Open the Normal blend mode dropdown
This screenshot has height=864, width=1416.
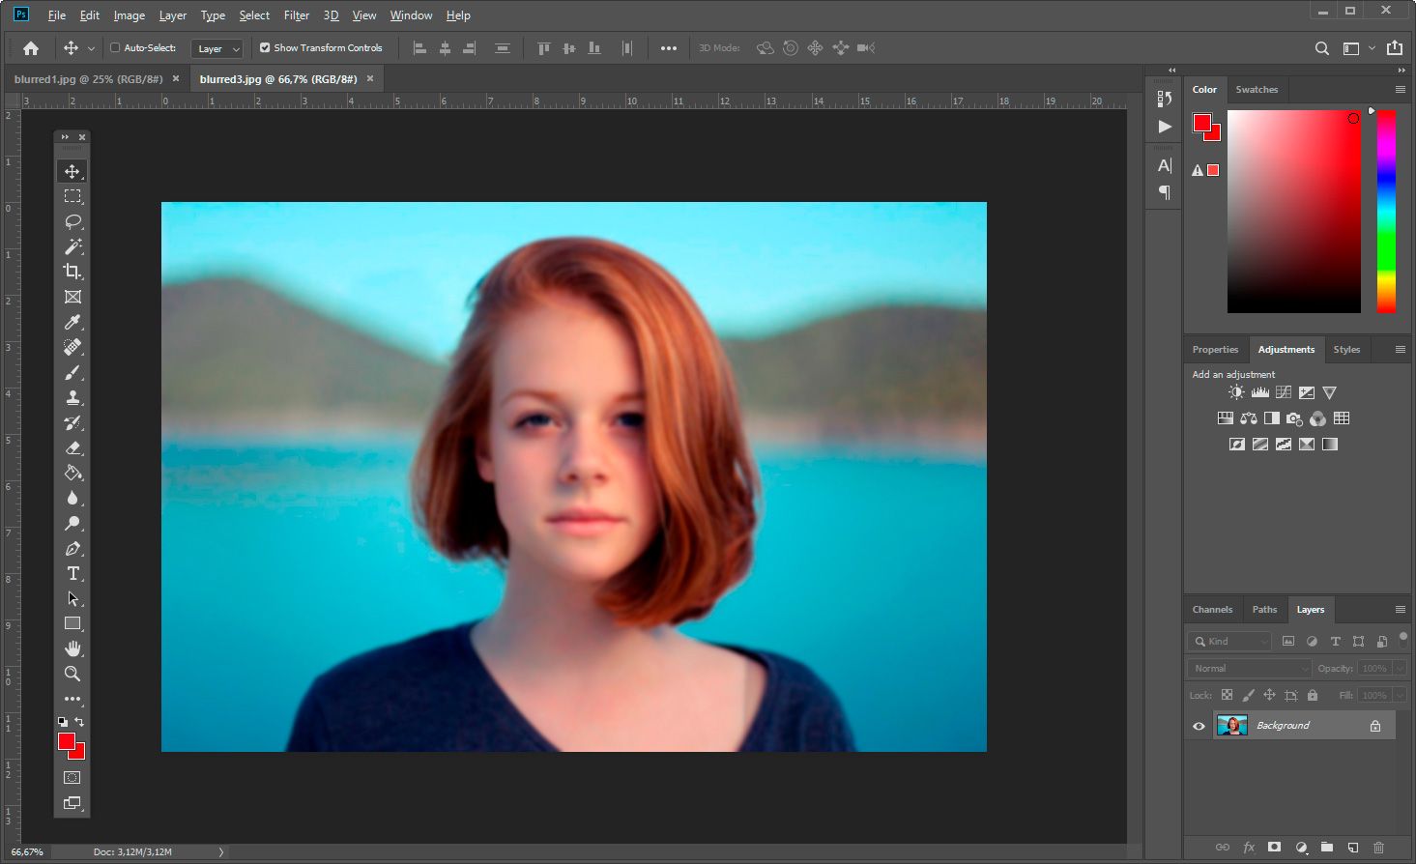[1250, 668]
